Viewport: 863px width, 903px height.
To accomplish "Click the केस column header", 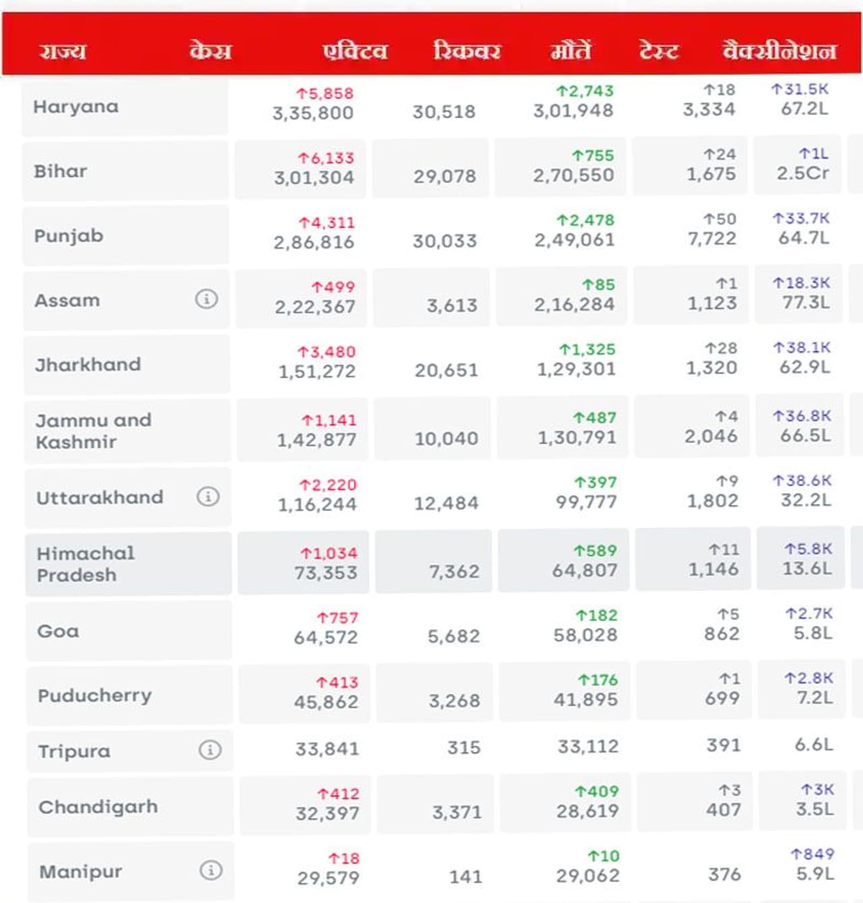I will [x=210, y=51].
